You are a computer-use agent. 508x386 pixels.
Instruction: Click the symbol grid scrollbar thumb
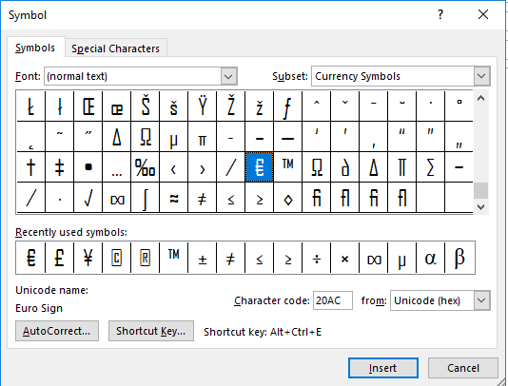point(481,190)
